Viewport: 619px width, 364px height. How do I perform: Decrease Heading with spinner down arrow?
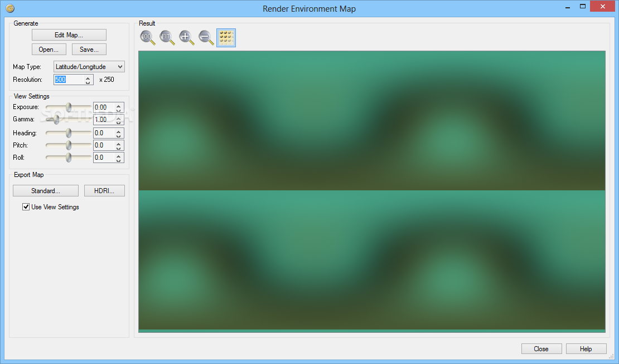point(118,135)
